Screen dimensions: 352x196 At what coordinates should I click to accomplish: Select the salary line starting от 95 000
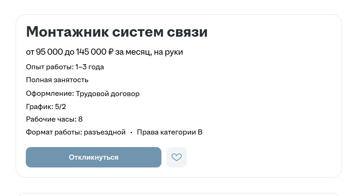click(x=104, y=52)
